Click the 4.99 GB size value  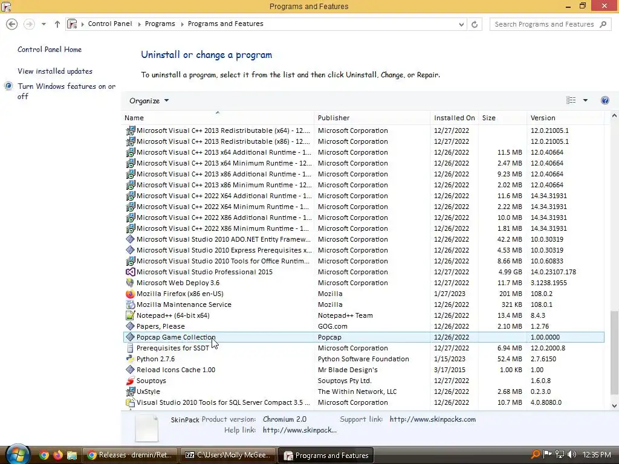[510, 272]
